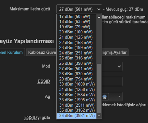Select 31 dBm (1258 mW) option

point(76,90)
